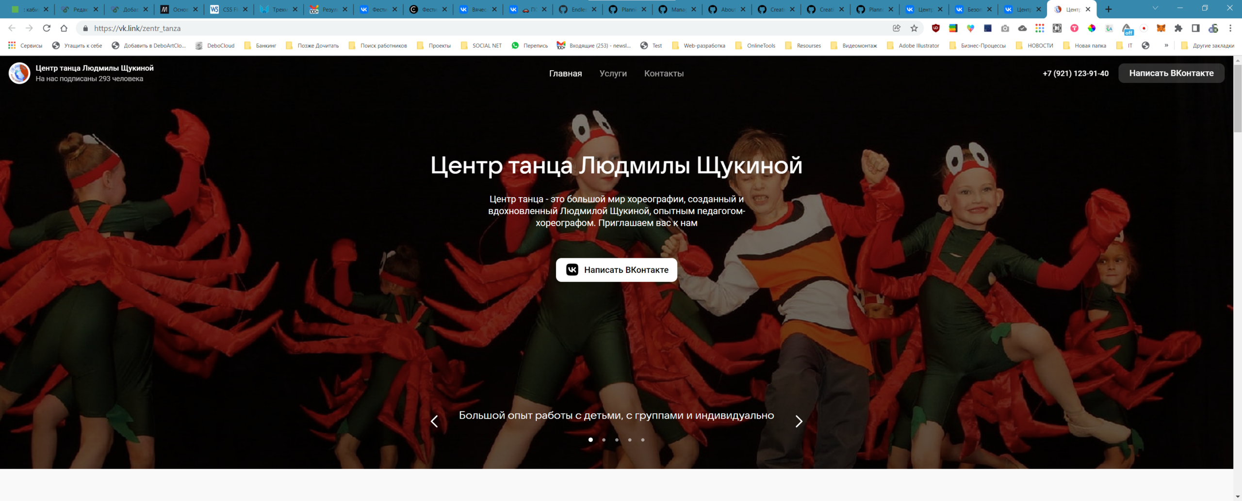Open Adobe Illustrator bookmarks folder
The height and width of the screenshot is (501, 1242).
click(913, 46)
